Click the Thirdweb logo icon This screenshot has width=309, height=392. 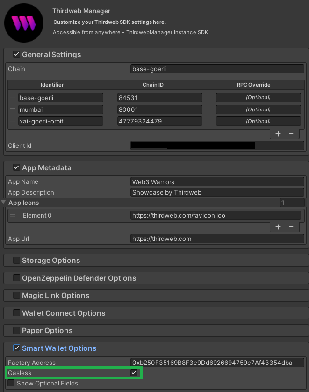24,23
